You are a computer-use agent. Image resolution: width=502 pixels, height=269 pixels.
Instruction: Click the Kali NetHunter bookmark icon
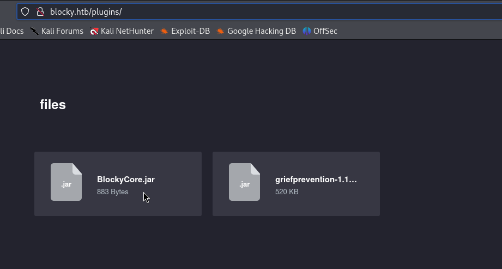coord(94,31)
